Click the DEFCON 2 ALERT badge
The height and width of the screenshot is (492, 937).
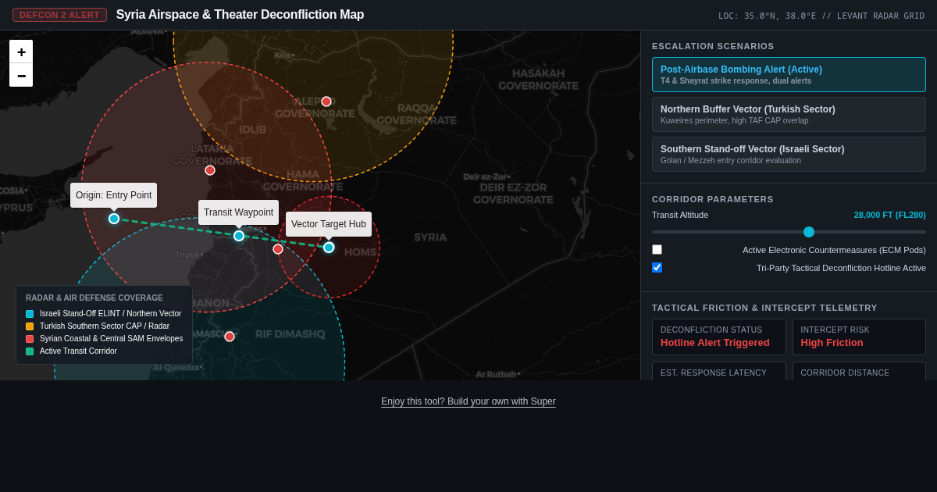(59, 15)
